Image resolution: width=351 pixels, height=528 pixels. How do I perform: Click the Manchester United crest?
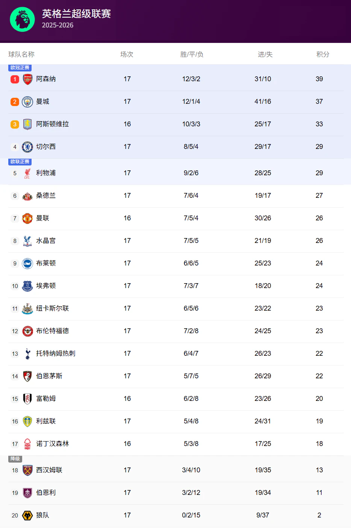click(27, 218)
